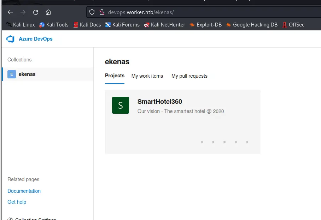Go back with the browser back arrow
321x220 pixels.
click(10, 12)
